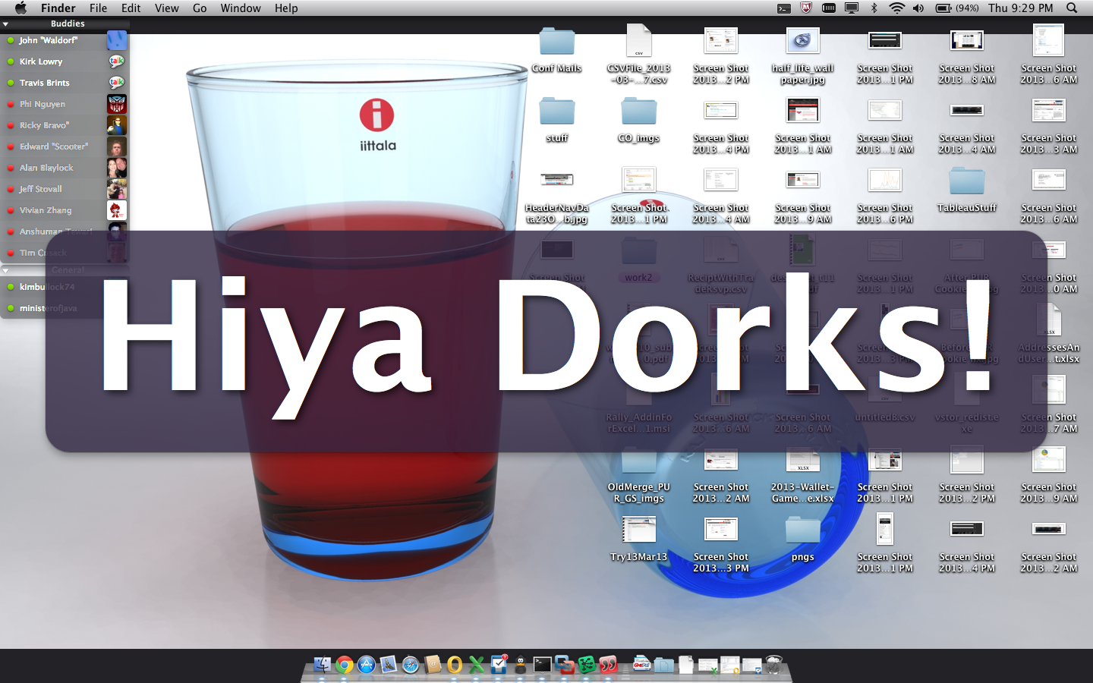
Task: Launch Microsoft Outlook from the Dock
Action: tap(455, 665)
